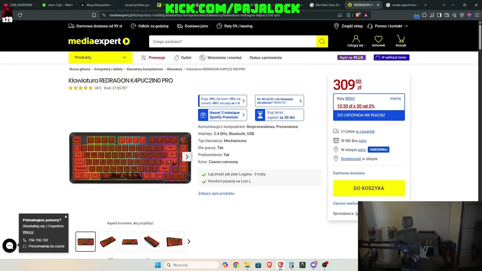Screen dimensions: 482x271
Task: Open the Calculator from the taskbar
Action: [291, 265]
